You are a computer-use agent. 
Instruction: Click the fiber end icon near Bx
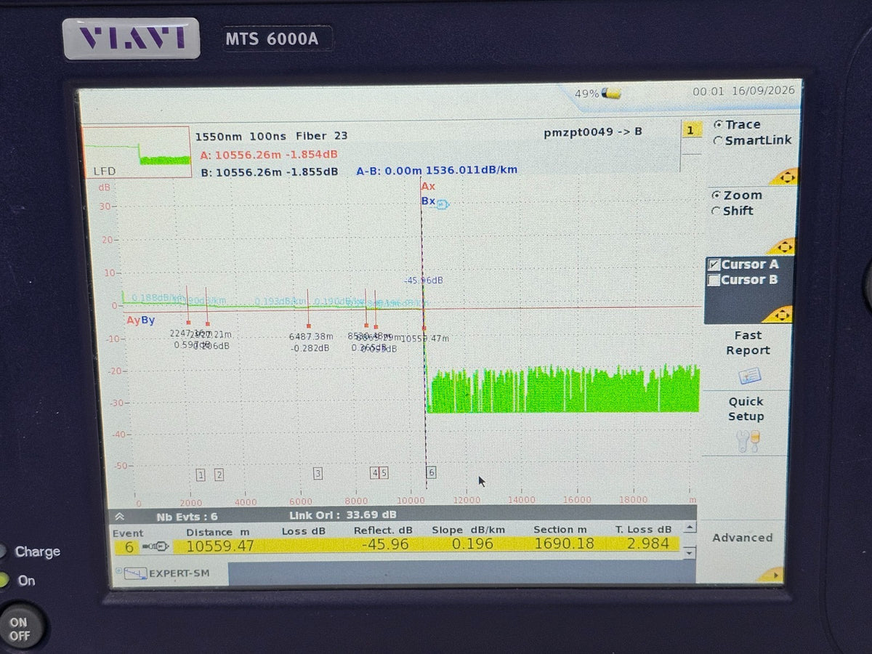(443, 204)
